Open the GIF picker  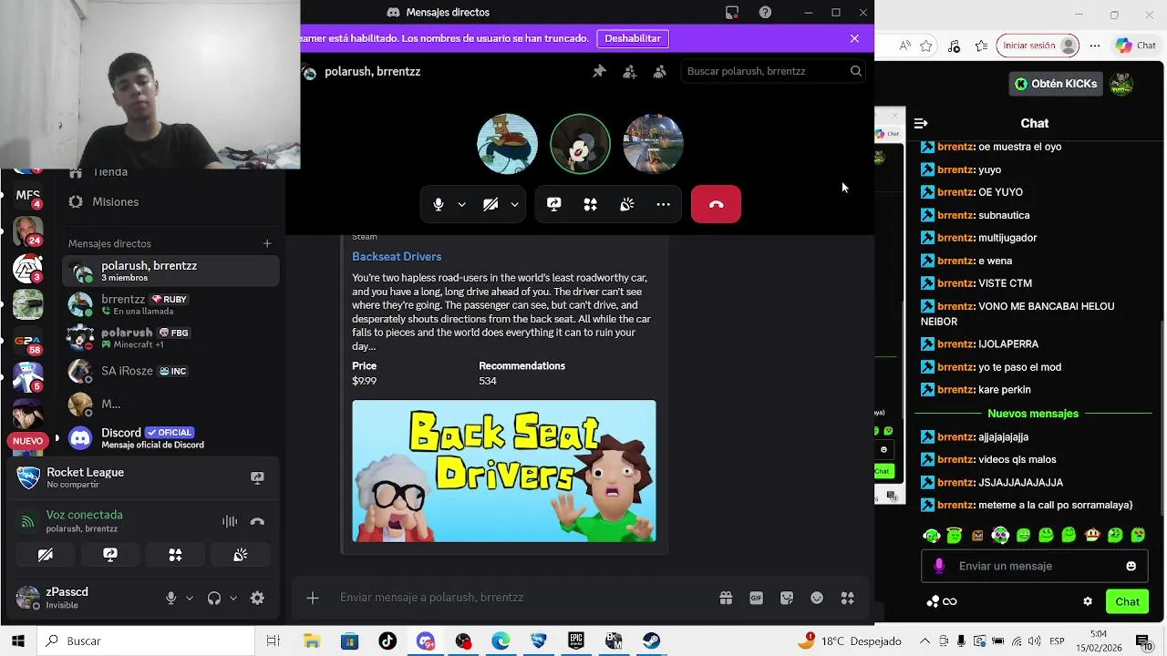coord(756,598)
